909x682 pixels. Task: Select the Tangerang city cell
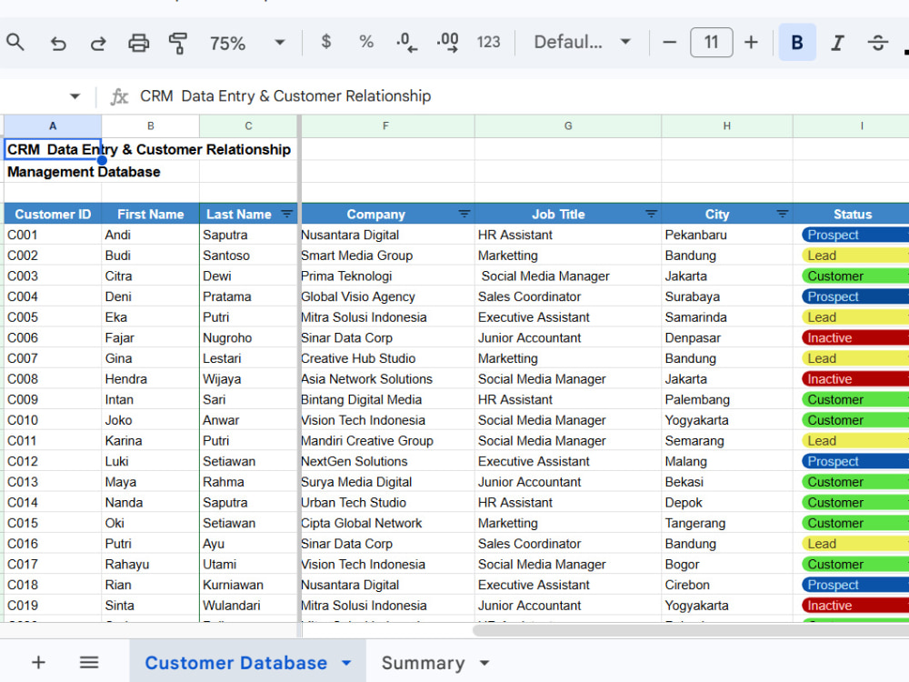pos(727,523)
